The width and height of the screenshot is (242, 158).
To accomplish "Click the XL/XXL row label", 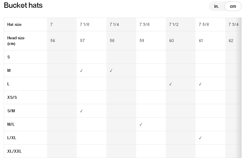I will point(14,151).
